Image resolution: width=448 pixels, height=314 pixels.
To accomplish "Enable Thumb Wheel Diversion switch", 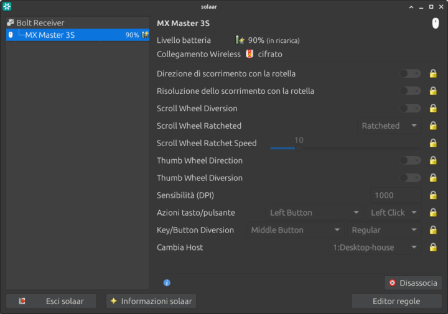I will 410,178.
